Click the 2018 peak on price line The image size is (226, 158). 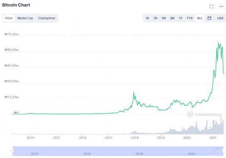tap(134, 92)
